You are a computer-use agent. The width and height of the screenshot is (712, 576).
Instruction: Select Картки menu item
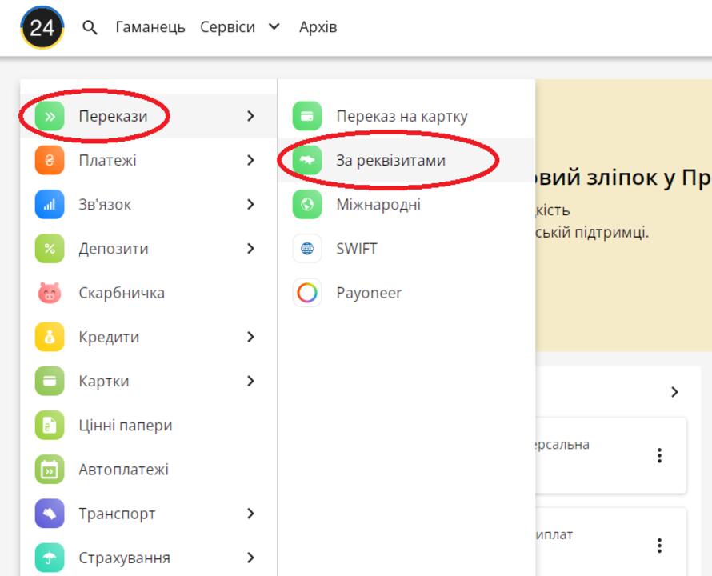click(149, 381)
